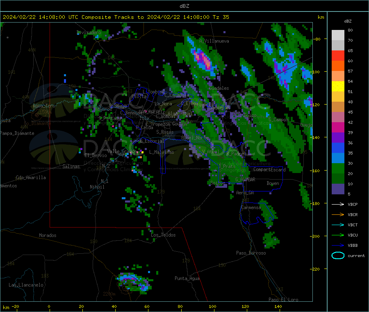Click the cyan 'current' ellipse legend icon
Screen dimensions: 369x312
[x=338, y=255]
